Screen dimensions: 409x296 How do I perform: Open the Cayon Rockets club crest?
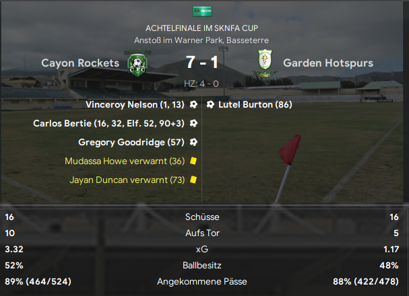pyautogui.click(x=137, y=63)
